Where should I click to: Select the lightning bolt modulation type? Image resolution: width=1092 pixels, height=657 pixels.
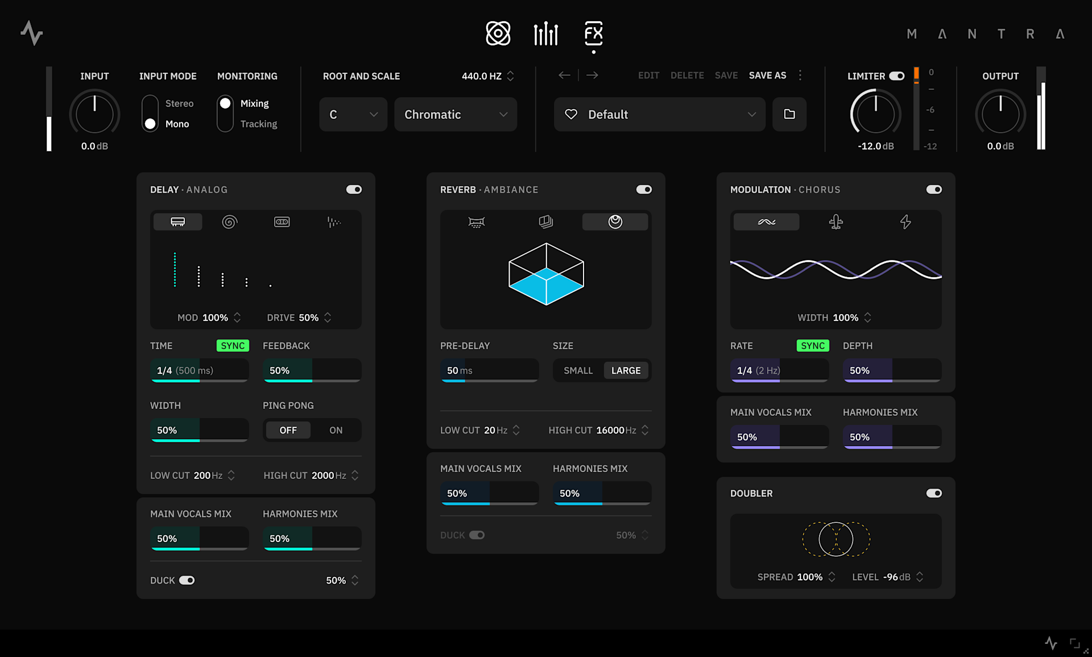coord(905,222)
